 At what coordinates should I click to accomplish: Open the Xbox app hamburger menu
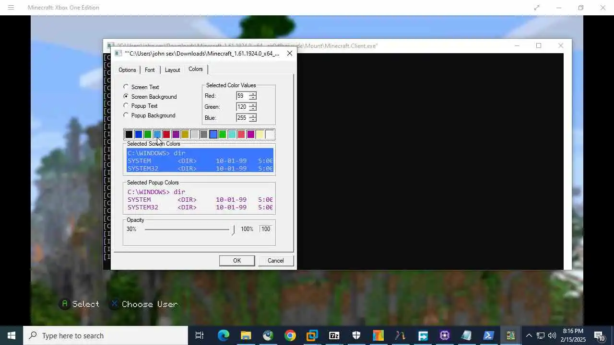(11, 8)
